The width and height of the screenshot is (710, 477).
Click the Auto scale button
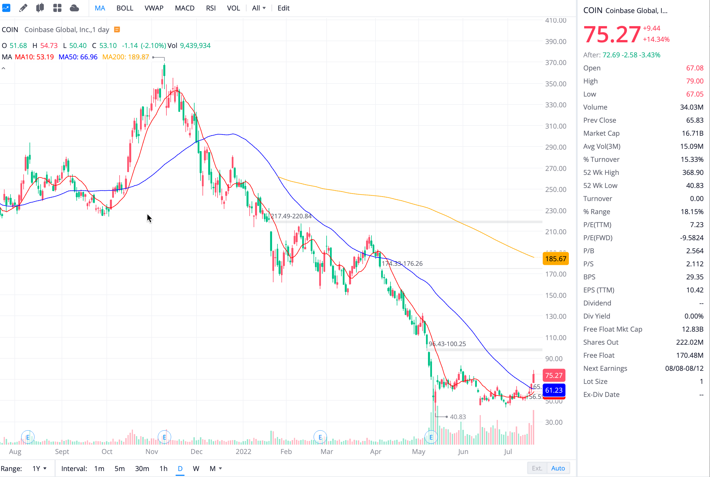click(x=557, y=468)
